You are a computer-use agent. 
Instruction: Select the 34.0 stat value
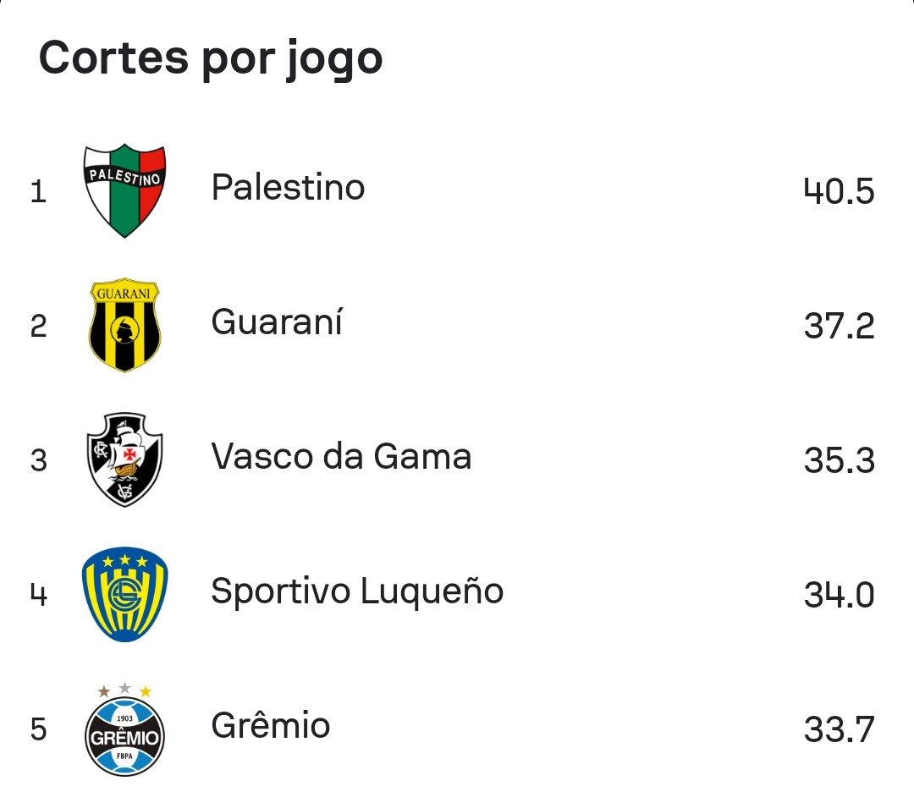tap(839, 595)
